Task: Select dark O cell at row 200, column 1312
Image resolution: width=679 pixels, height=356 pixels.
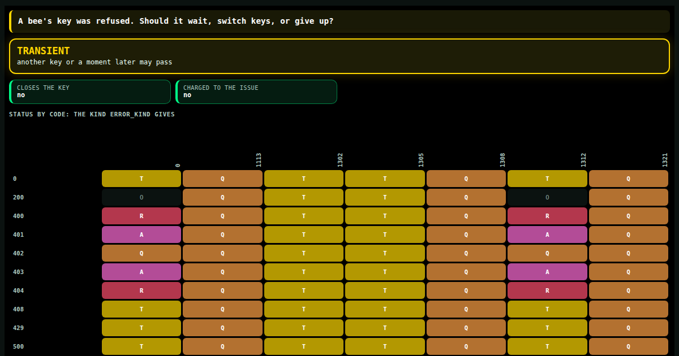Action: (547, 197)
